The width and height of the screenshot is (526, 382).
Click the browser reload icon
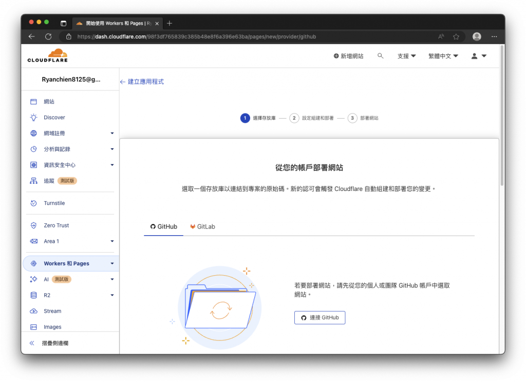click(x=48, y=36)
